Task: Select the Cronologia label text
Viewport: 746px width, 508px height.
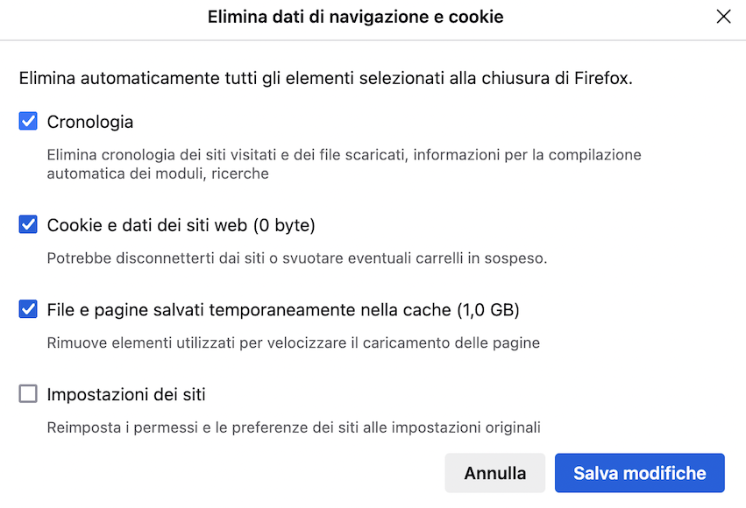Action: click(90, 122)
